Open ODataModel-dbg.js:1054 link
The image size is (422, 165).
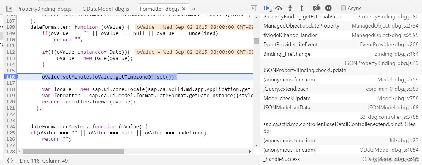(x=389, y=150)
